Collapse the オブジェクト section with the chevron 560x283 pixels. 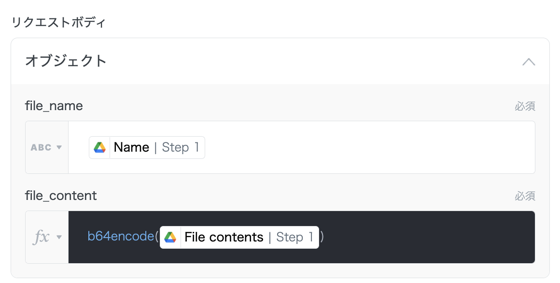pos(529,62)
